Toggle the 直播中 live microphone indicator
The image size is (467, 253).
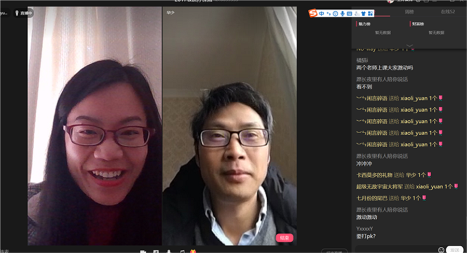pyautogui.click(x=23, y=13)
